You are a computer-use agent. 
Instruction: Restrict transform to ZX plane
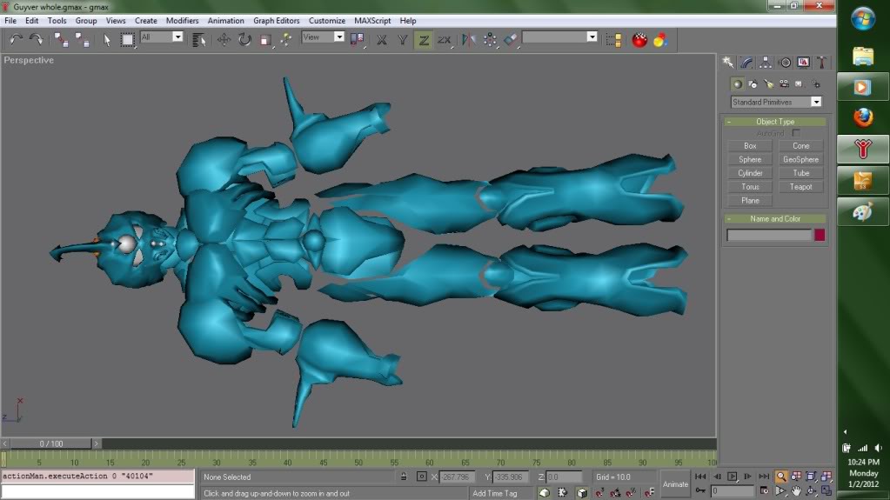click(x=444, y=40)
